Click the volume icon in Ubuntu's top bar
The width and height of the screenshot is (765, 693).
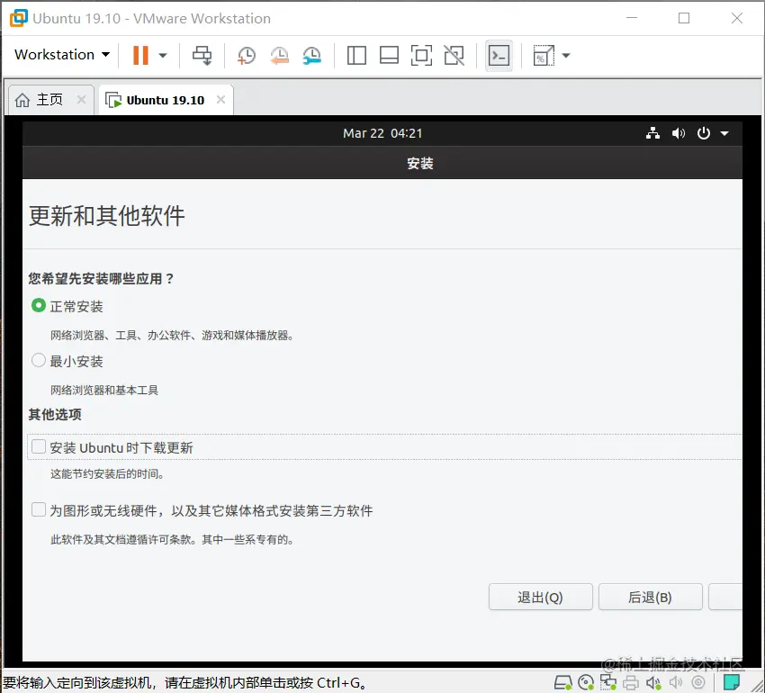point(679,133)
